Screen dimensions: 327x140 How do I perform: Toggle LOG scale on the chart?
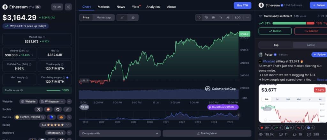point(238,17)
